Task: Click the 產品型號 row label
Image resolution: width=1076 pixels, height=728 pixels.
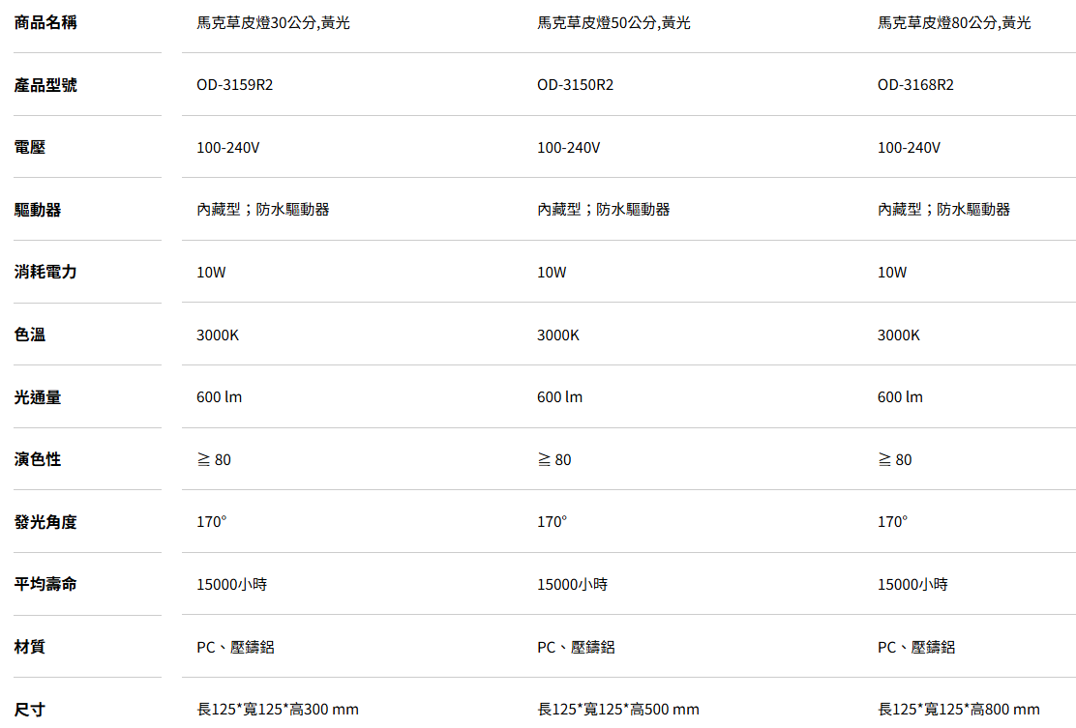Action: pyautogui.click(x=45, y=85)
